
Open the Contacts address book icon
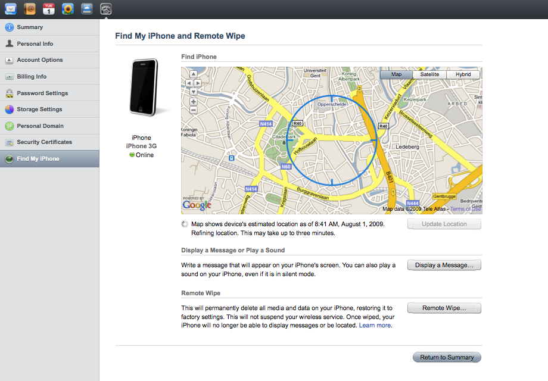[29, 9]
